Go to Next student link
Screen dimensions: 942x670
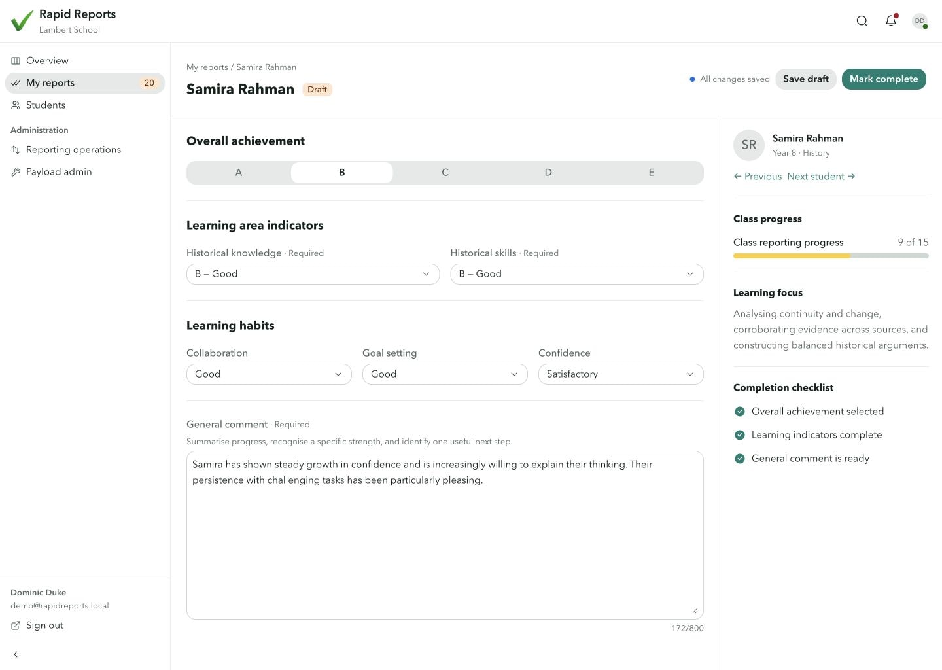[821, 177]
